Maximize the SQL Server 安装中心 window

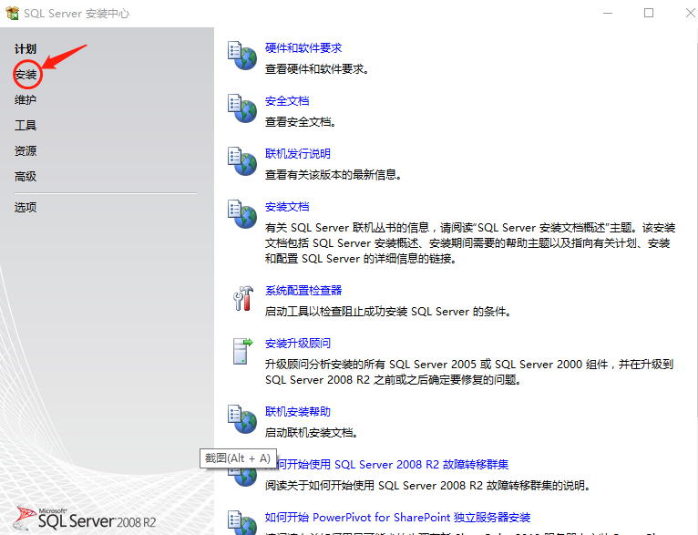(649, 14)
